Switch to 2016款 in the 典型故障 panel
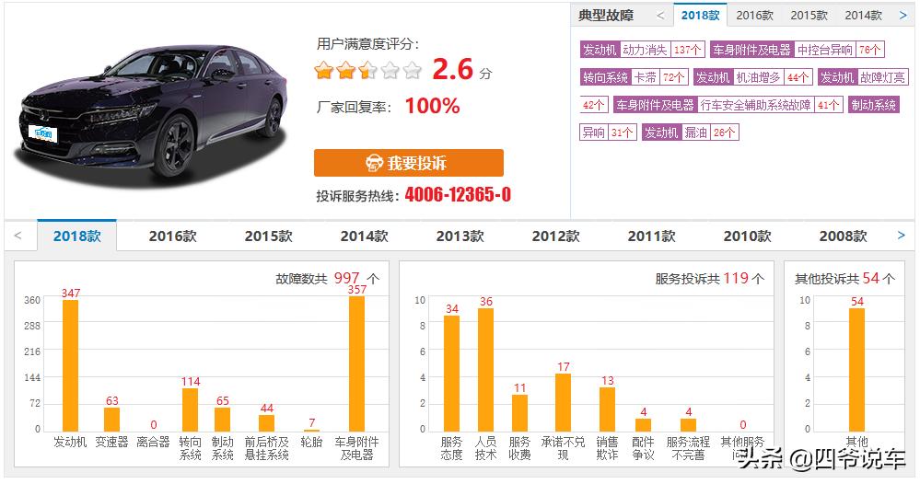Image resolution: width=920 pixels, height=484 pixels. click(x=754, y=16)
